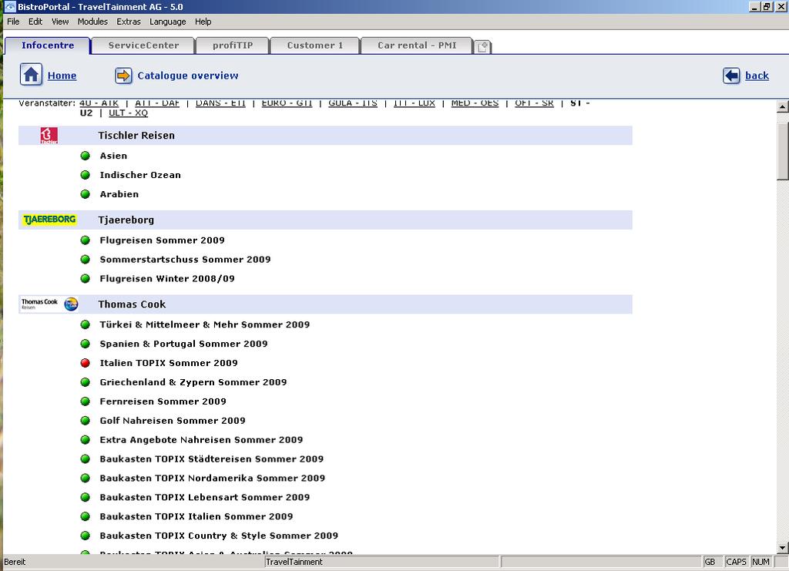Image resolution: width=789 pixels, height=571 pixels.
Task: Click green dot beside Baukasten TOPIX Städtereisen
Action: tap(86, 458)
